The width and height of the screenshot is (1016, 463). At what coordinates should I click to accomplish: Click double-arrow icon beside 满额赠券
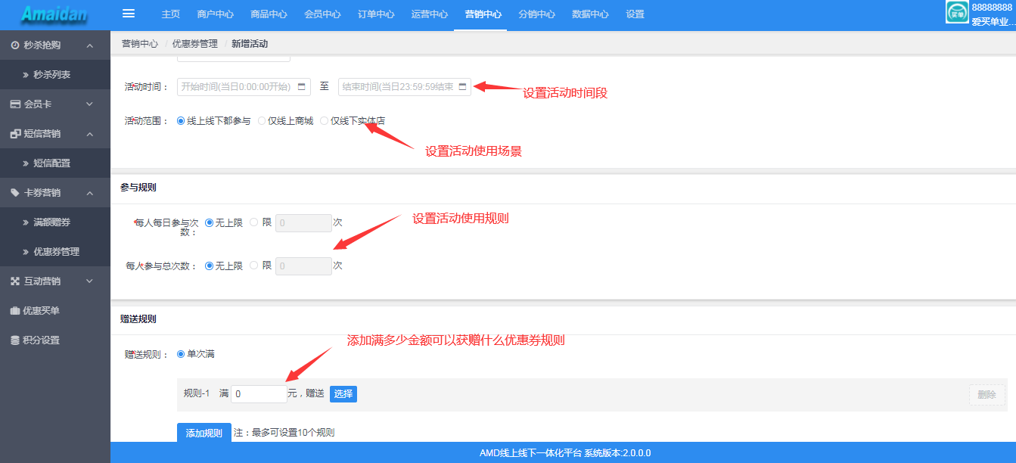tap(26, 222)
